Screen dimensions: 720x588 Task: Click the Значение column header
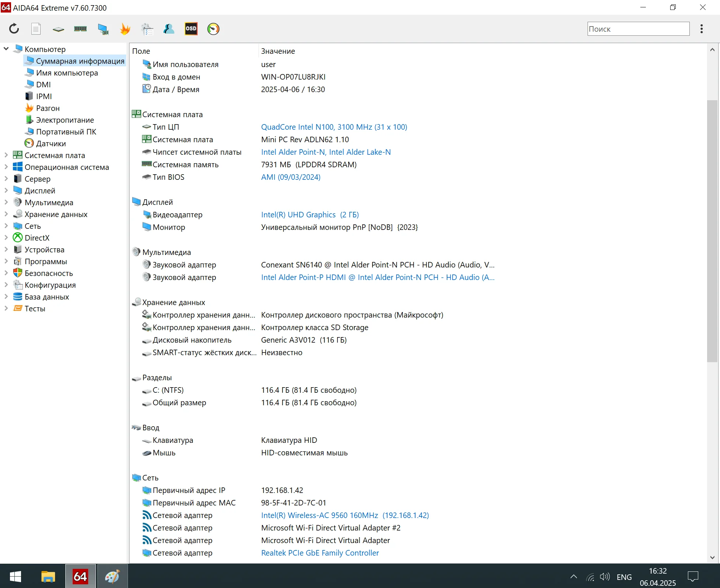(x=278, y=51)
